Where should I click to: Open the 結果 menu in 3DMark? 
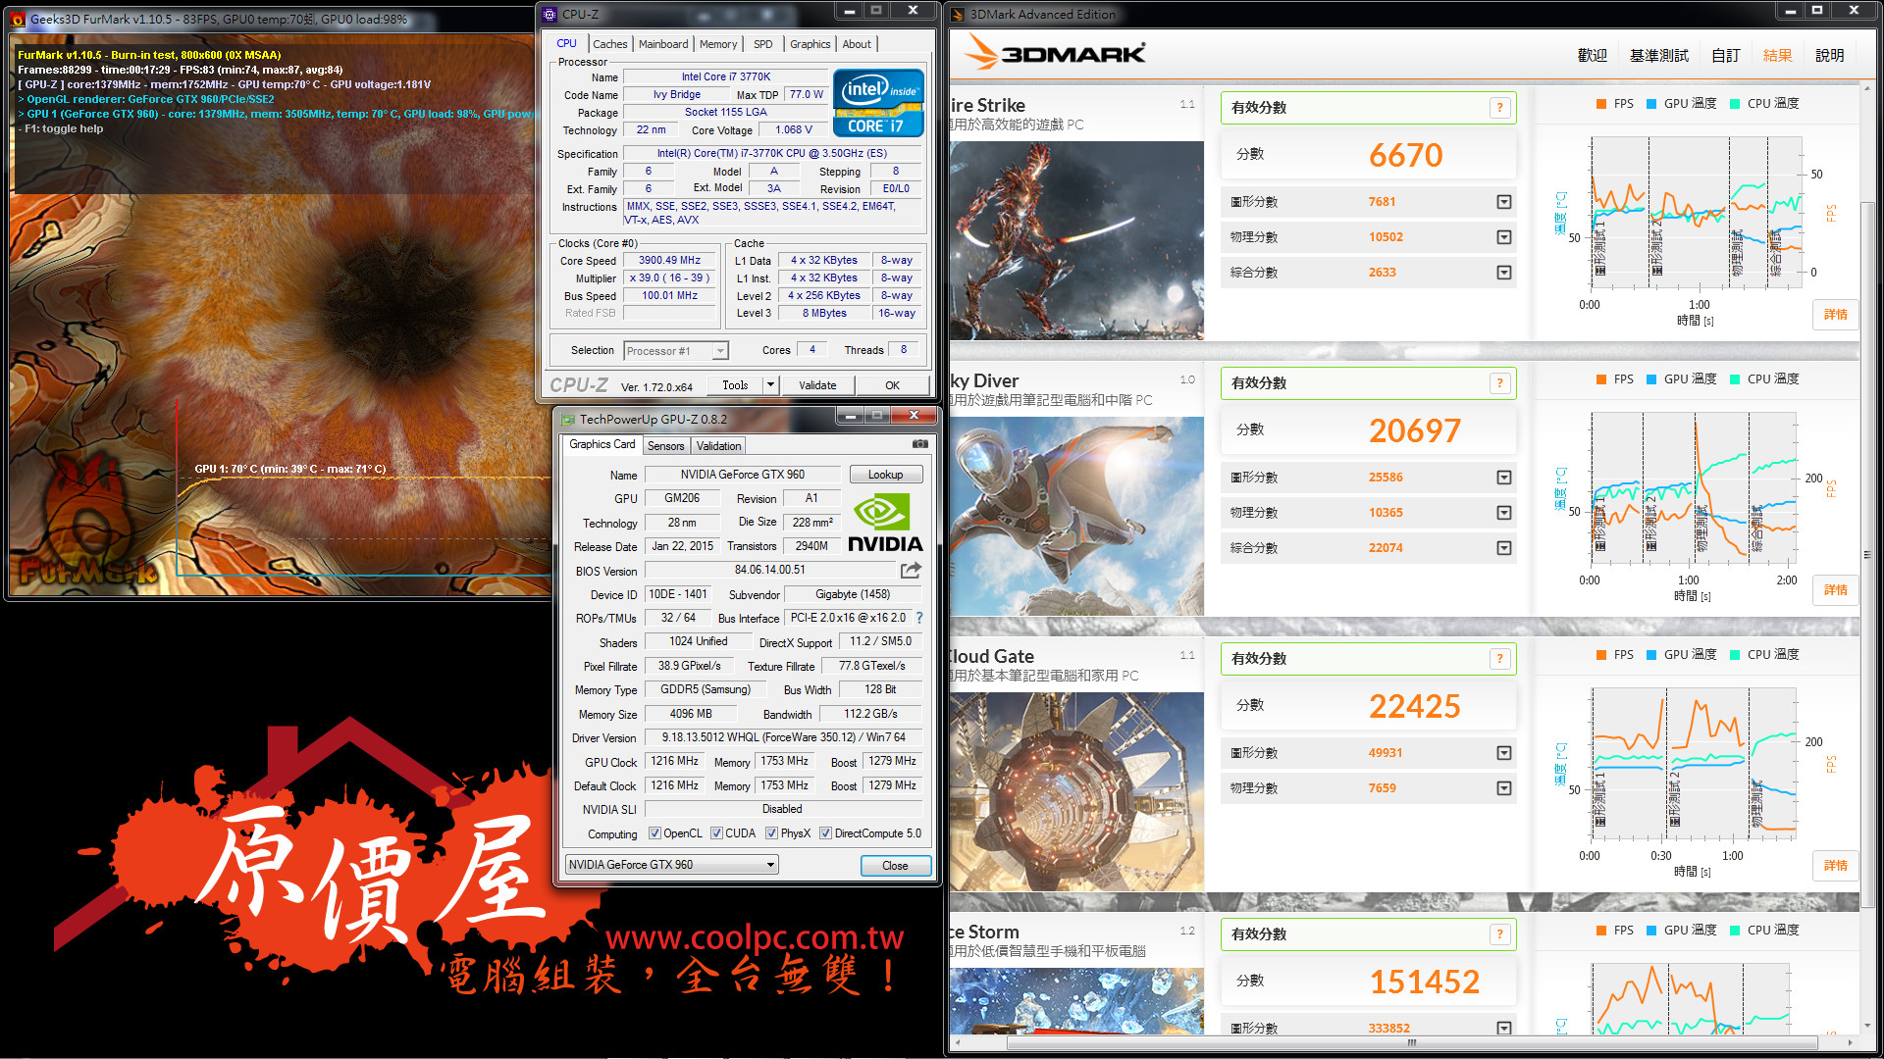[1777, 56]
